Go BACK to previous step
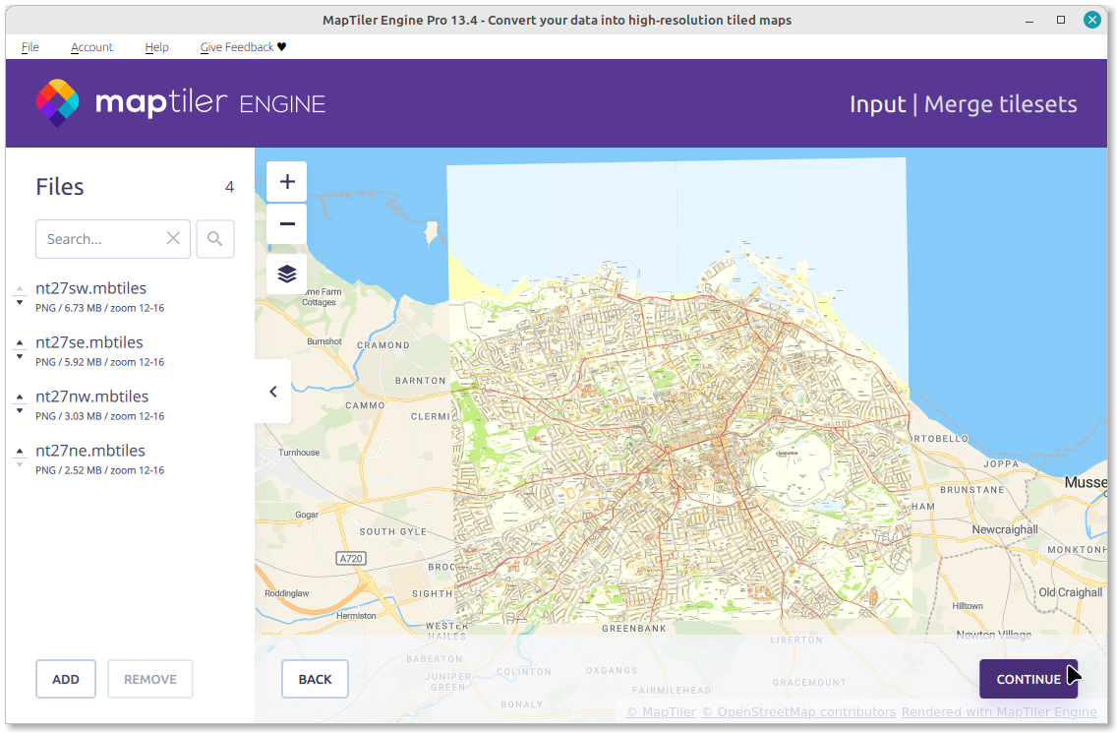Image resolution: width=1117 pixels, height=733 pixels. coord(315,679)
